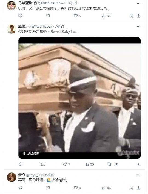View analytics showing 107 views

coord(107,188)
